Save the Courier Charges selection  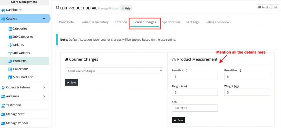point(71,83)
